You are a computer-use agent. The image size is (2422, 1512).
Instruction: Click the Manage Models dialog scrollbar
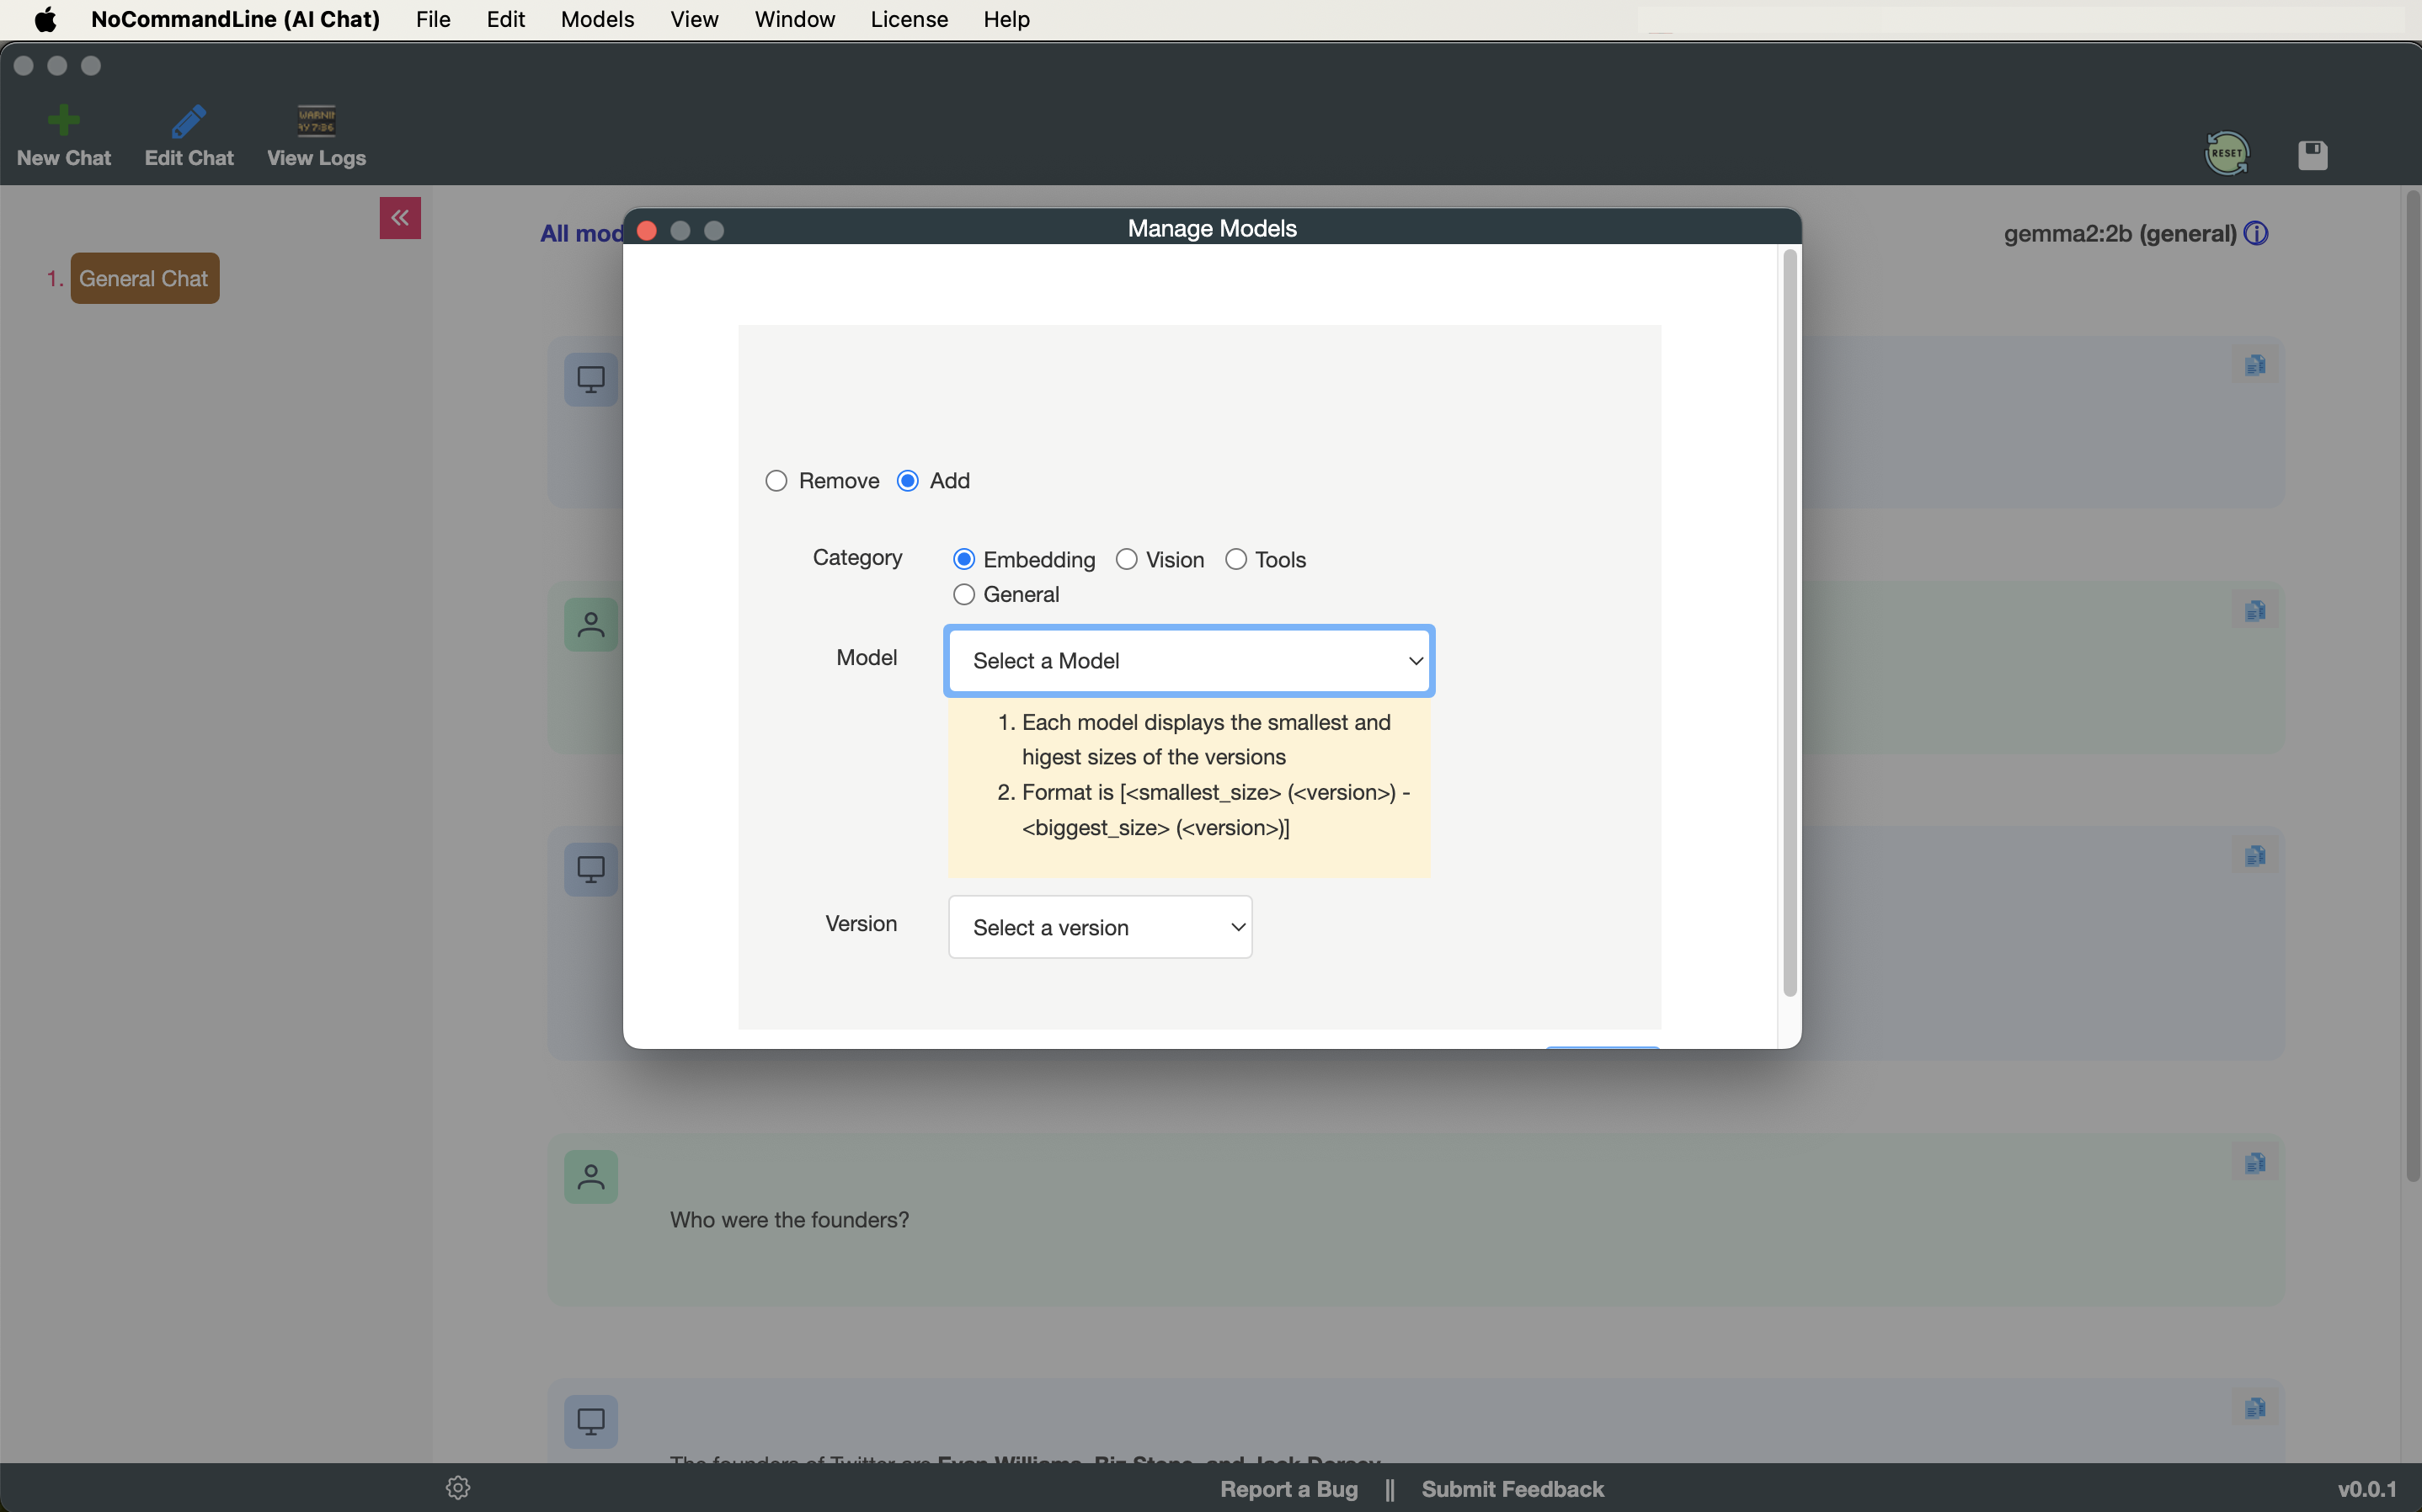[x=1789, y=622]
